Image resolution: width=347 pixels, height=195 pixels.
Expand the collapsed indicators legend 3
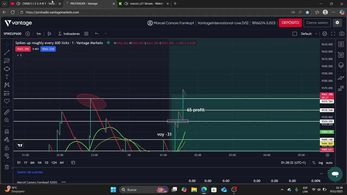19,55
